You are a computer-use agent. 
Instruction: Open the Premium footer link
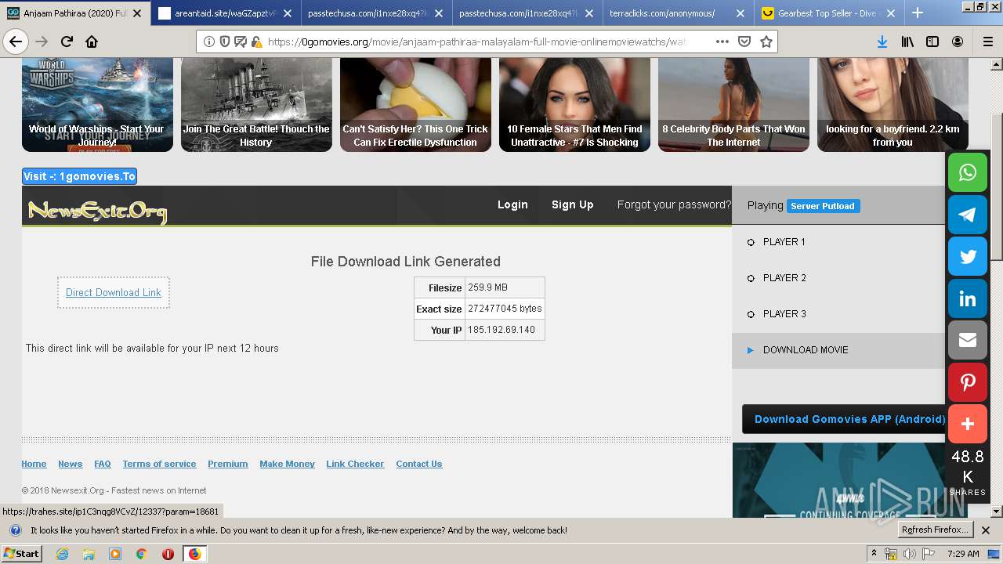pyautogui.click(x=228, y=464)
